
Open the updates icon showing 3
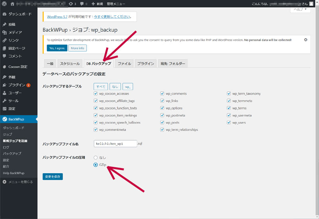71,4
